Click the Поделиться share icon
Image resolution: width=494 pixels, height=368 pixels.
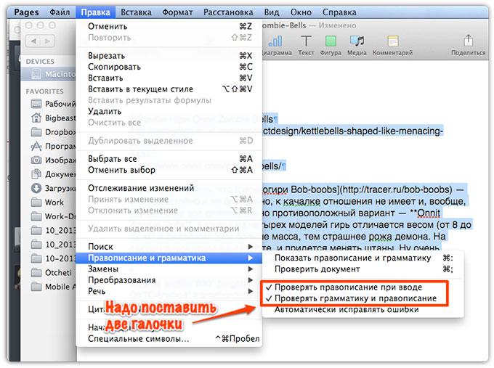(469, 41)
